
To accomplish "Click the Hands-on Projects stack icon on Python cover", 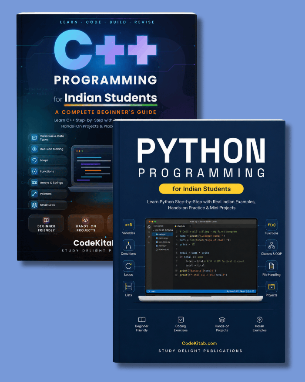I will 222,319.
